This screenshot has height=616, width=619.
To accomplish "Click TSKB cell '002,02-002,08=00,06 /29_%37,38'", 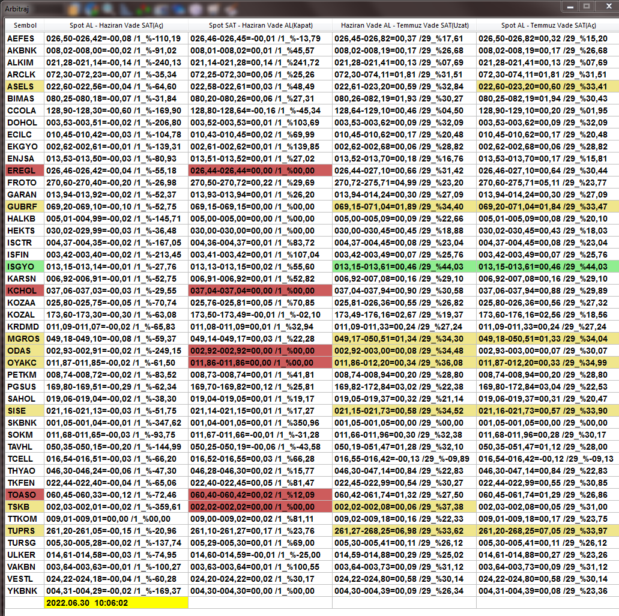I will click(404, 507).
